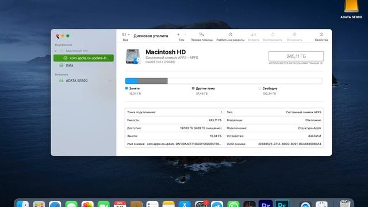The image size is (368, 207).
Task: Click the text 15,34 ГБ under Занято
Action: point(135,94)
